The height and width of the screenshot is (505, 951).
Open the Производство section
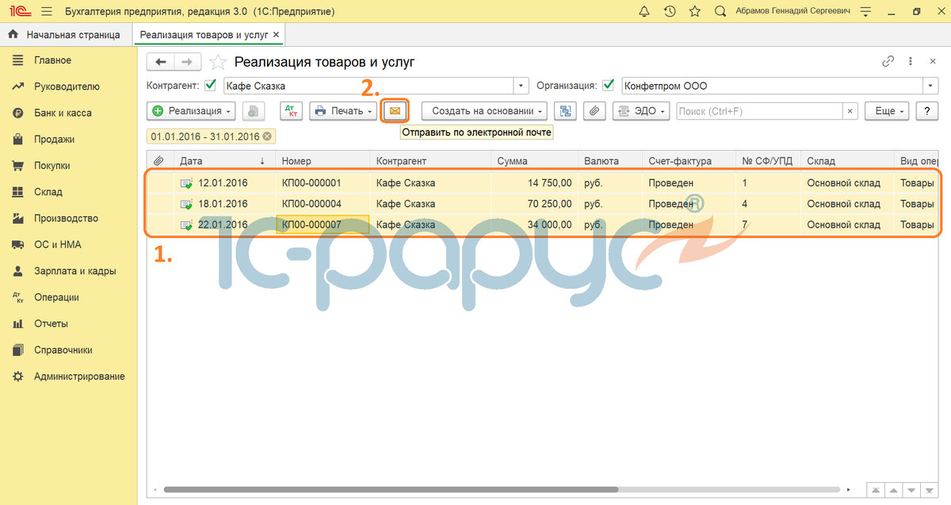(x=66, y=218)
